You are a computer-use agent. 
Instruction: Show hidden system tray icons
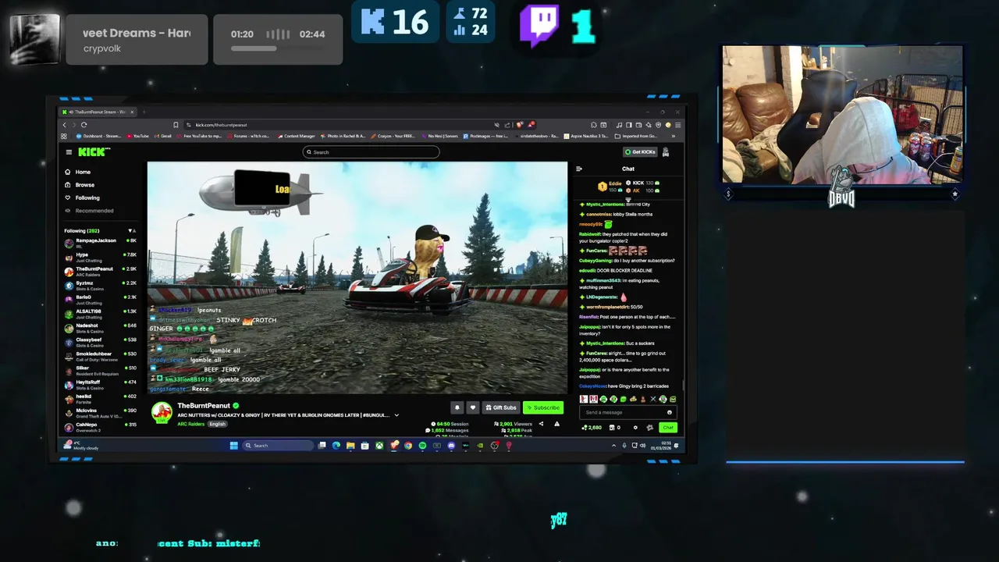click(614, 445)
